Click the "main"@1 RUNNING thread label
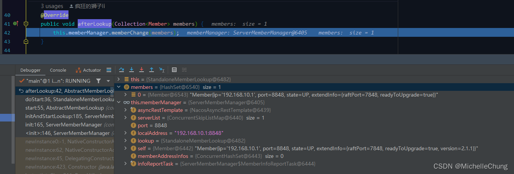514x174 pixels. (58, 81)
